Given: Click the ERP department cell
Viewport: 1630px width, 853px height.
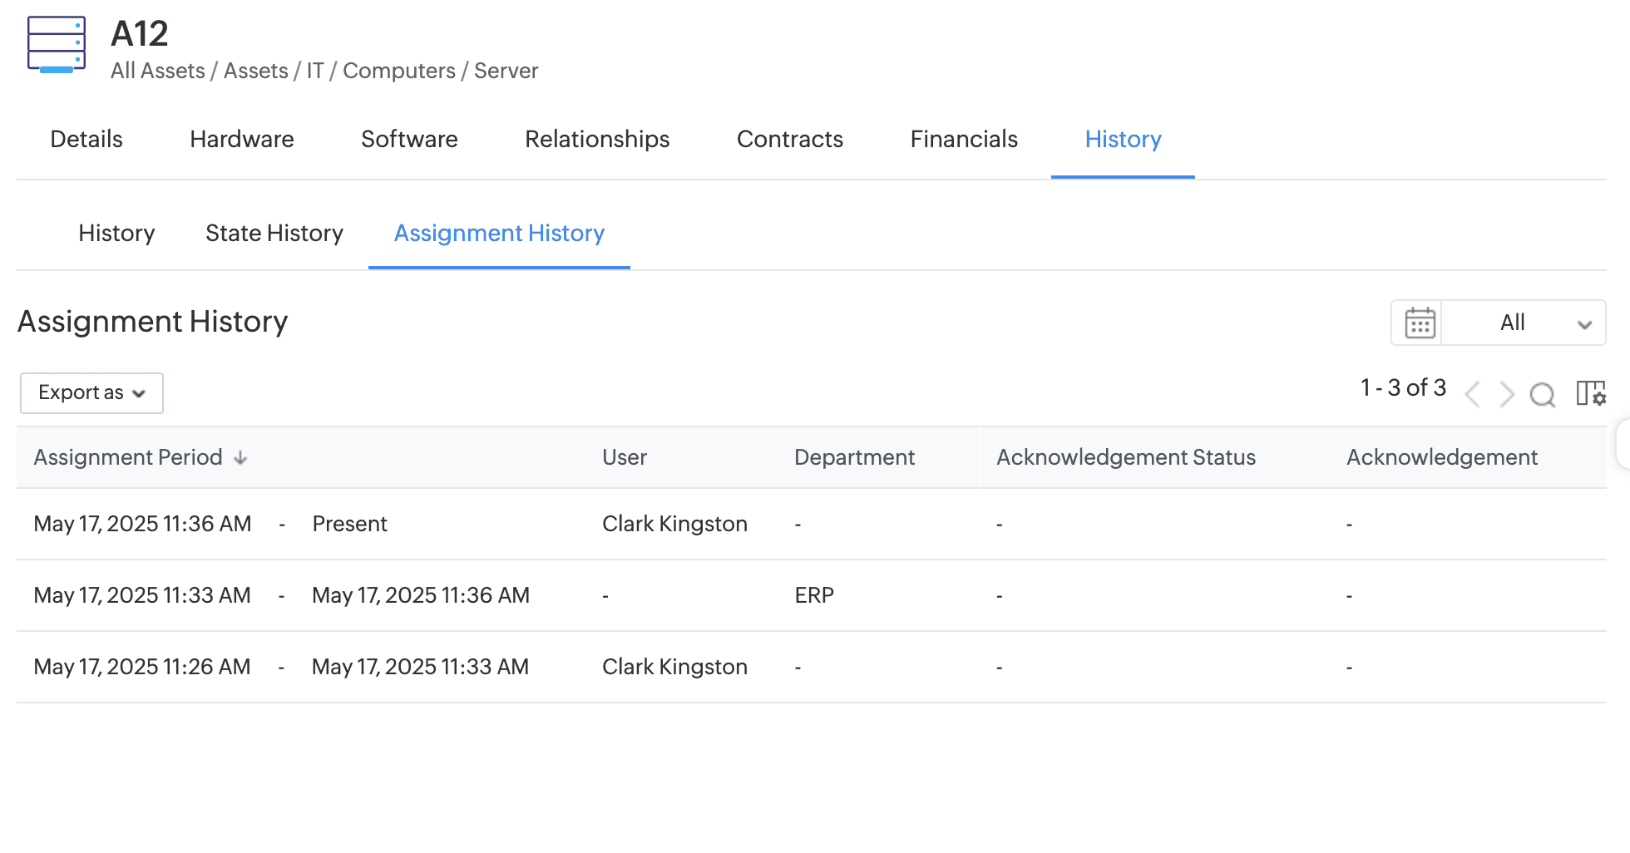Looking at the screenshot, I should (814, 595).
